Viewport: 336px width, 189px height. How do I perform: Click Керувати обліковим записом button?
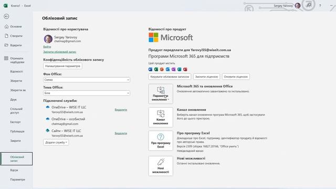[170, 77]
